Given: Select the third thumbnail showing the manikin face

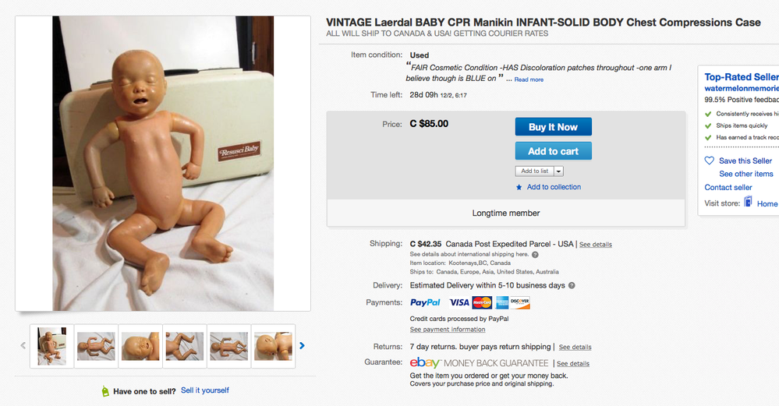Looking at the screenshot, I should point(141,346).
